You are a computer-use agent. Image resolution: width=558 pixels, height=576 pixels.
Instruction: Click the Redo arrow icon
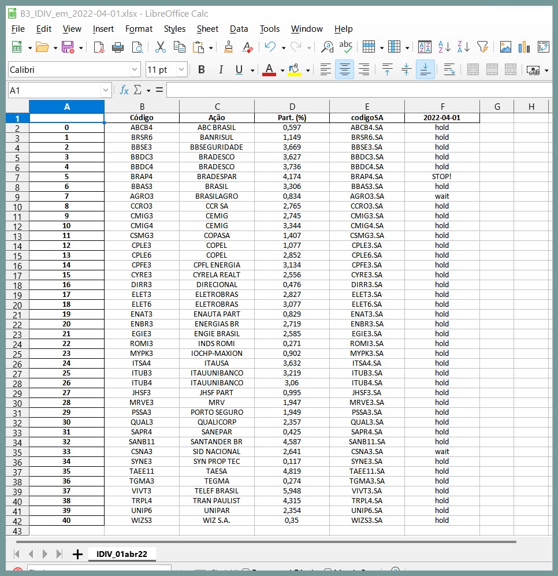click(296, 47)
